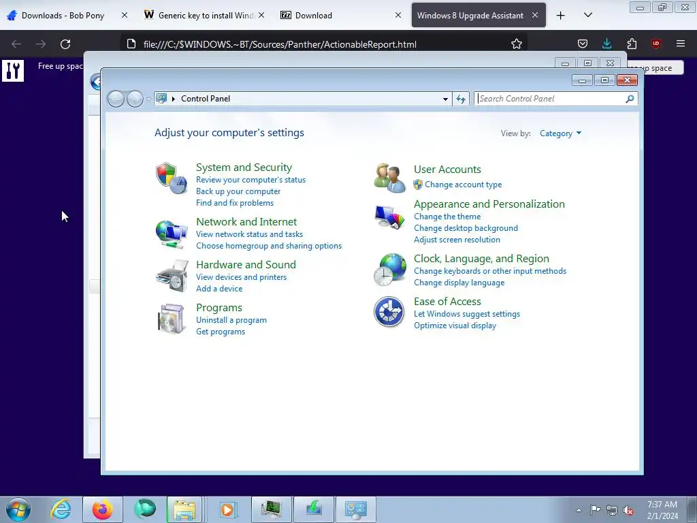
Task: Open Optimize visual display
Action: (x=455, y=325)
